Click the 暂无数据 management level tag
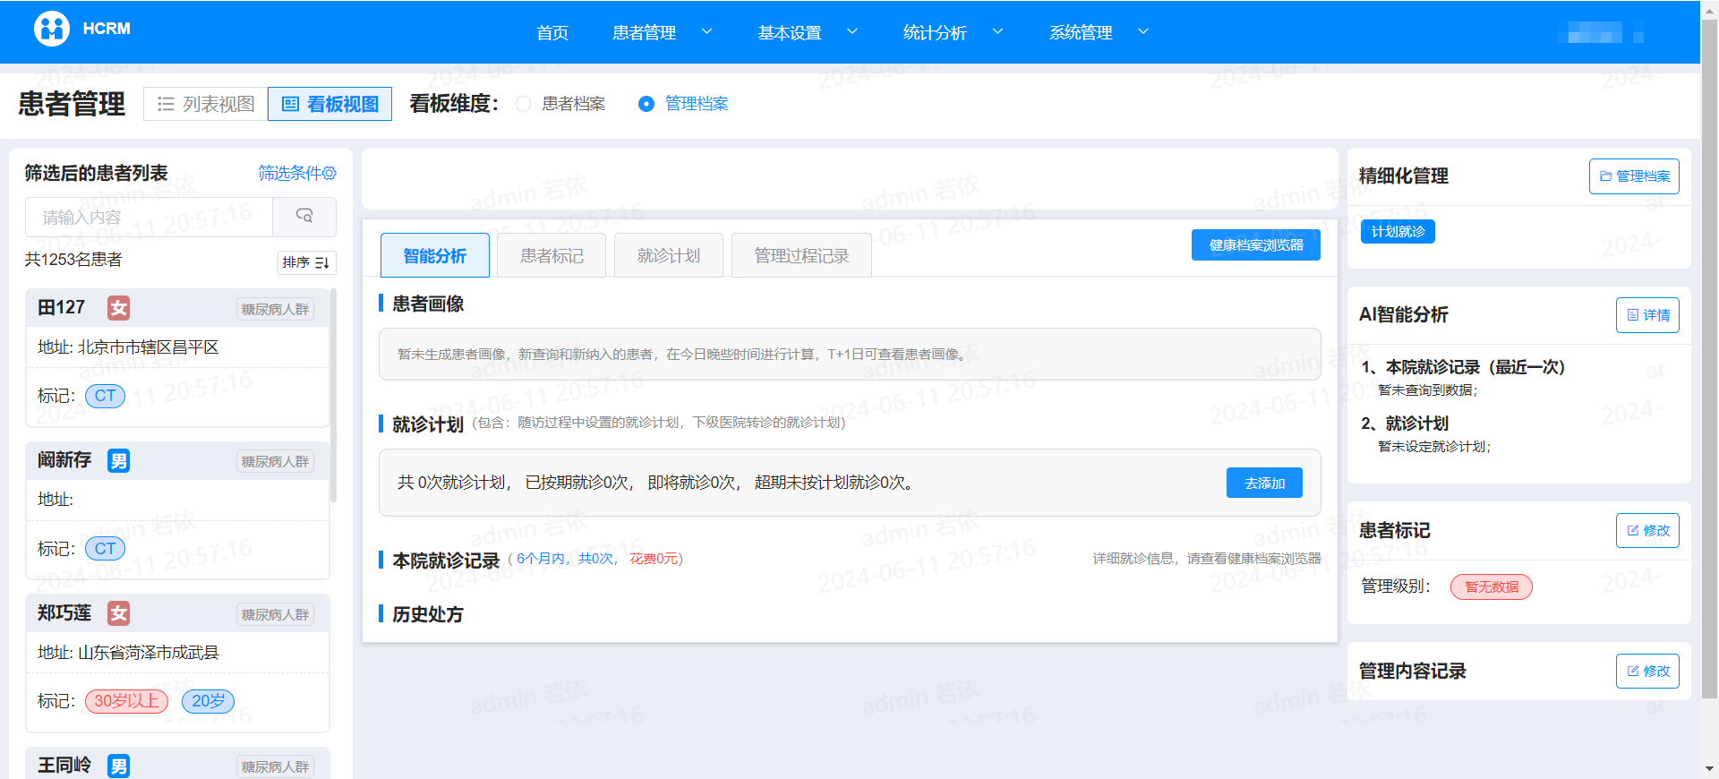The image size is (1719, 779). (x=1492, y=586)
